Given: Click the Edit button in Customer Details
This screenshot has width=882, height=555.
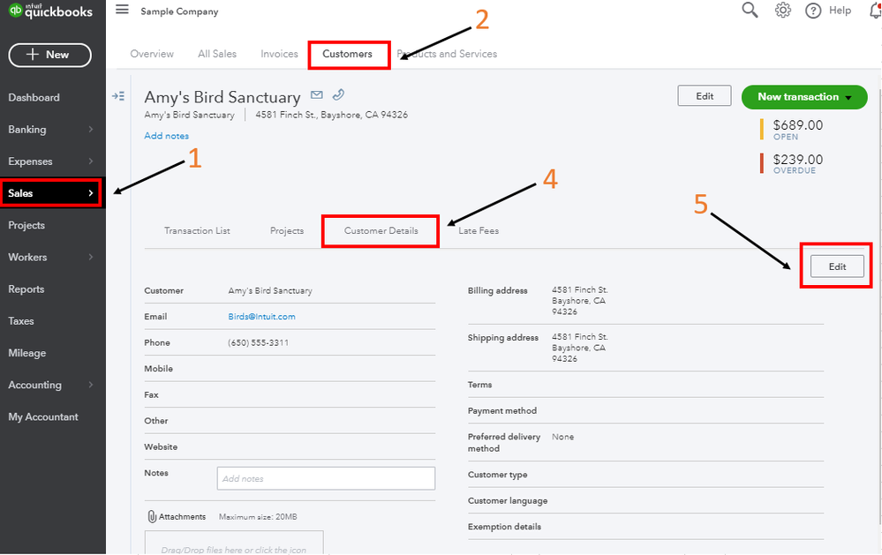Looking at the screenshot, I should (837, 266).
